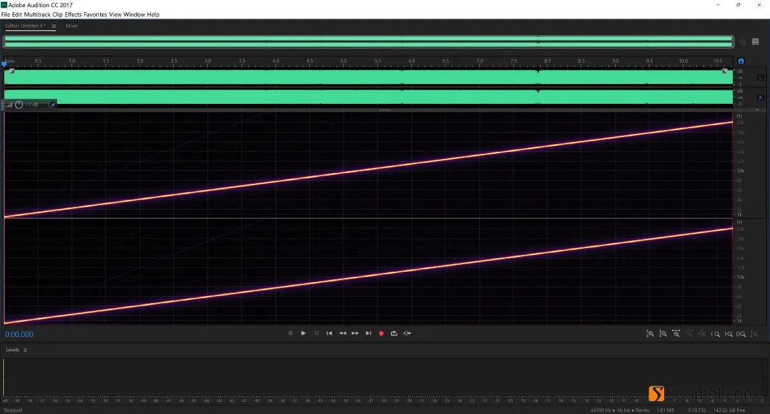Toggle the Left channel enable button
The width and height of the screenshot is (770, 414).
click(760, 77)
